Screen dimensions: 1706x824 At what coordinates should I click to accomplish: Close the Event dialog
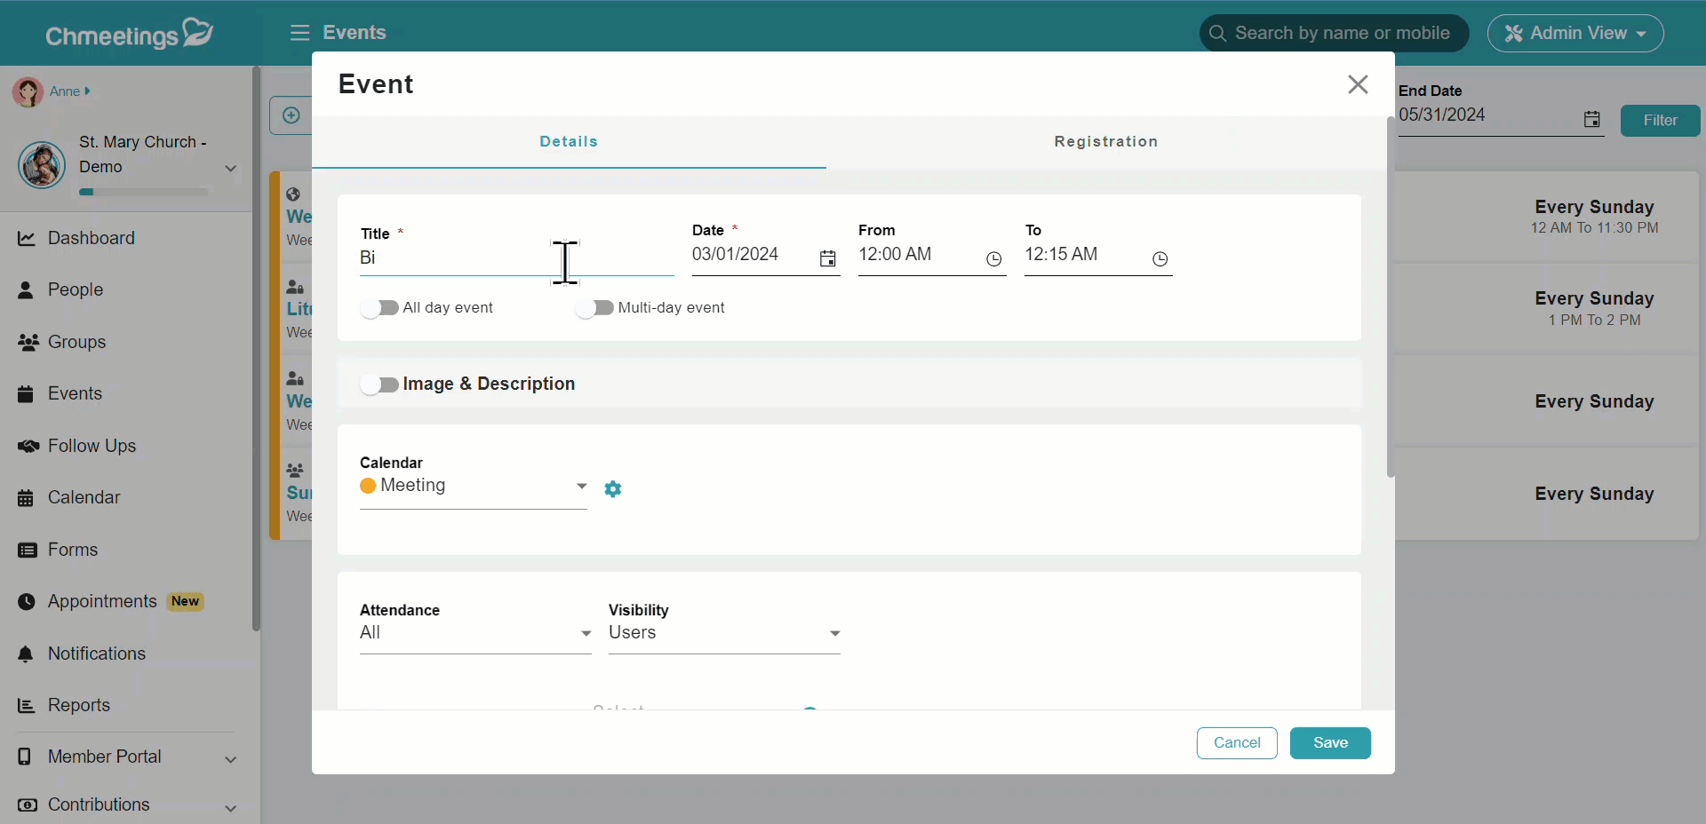coord(1358,84)
